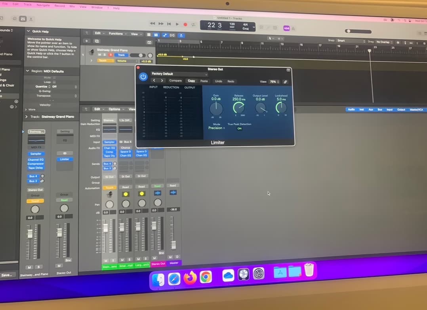Click the Compare button in Limiter
427x310 pixels.
tap(175, 81)
